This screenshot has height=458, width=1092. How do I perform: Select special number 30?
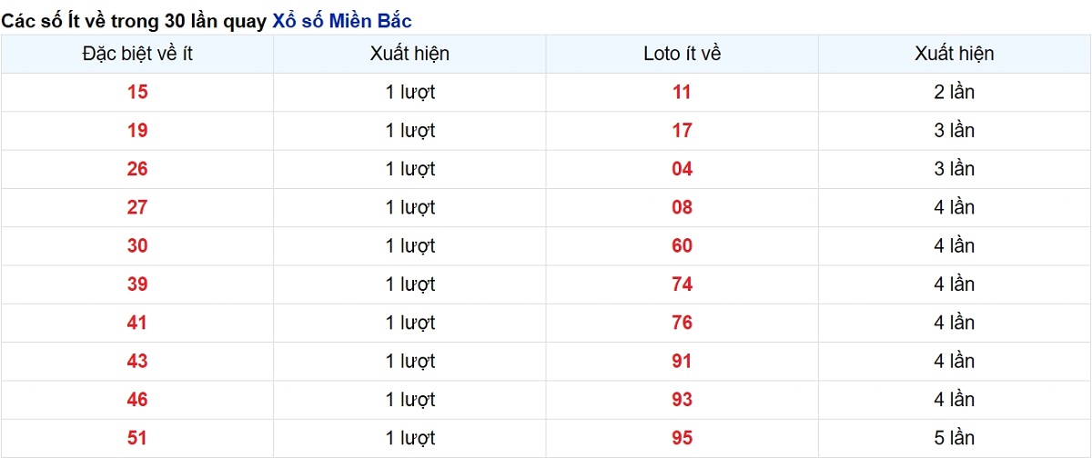[137, 245]
